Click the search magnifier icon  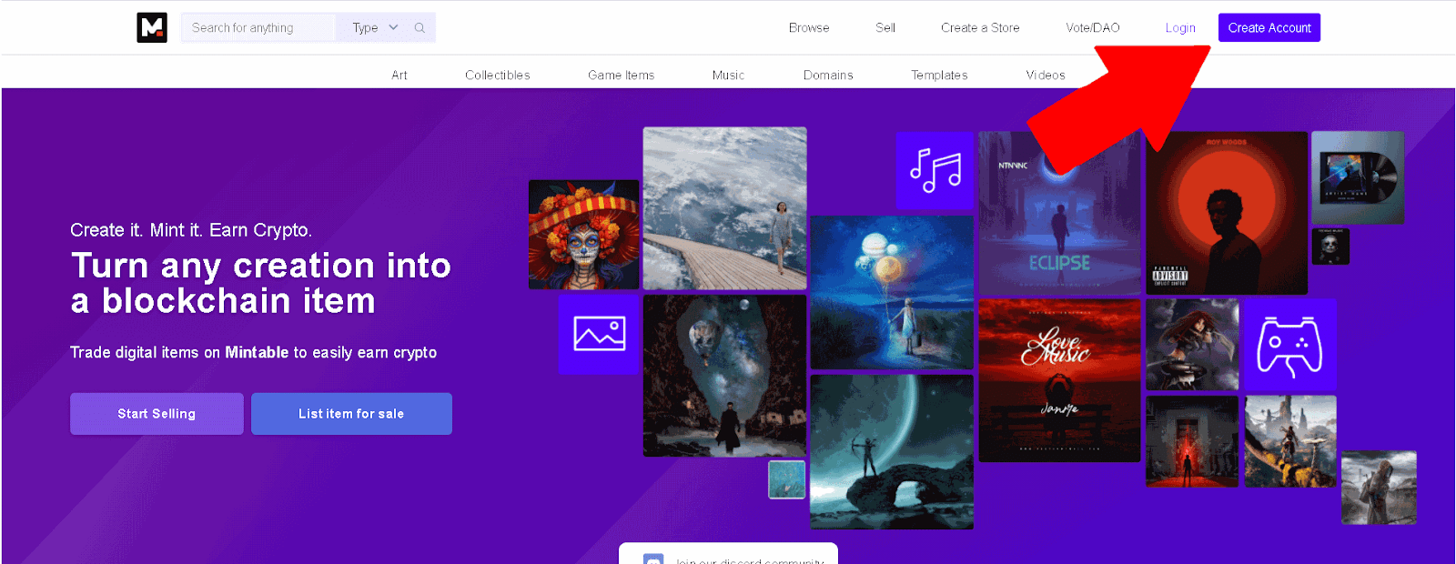[x=420, y=27]
